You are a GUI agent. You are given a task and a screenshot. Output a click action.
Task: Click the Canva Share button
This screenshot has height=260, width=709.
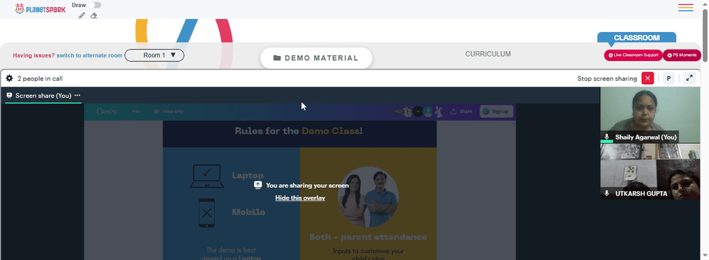(x=462, y=111)
